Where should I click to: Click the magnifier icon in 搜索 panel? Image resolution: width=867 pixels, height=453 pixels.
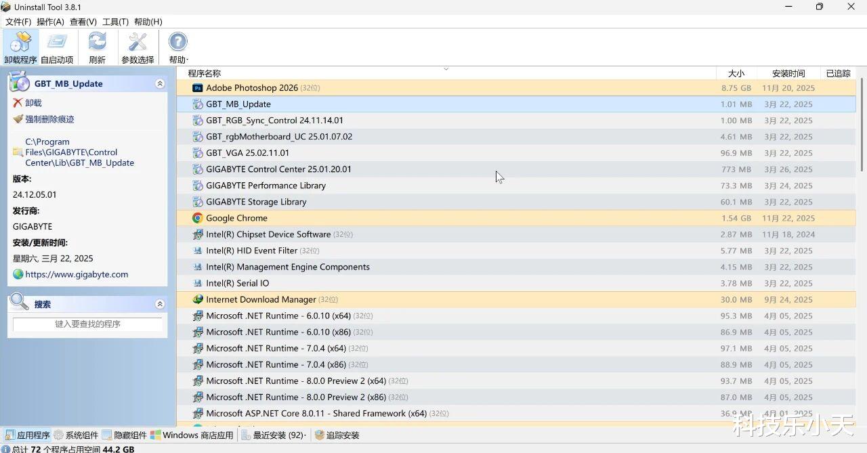pos(20,302)
